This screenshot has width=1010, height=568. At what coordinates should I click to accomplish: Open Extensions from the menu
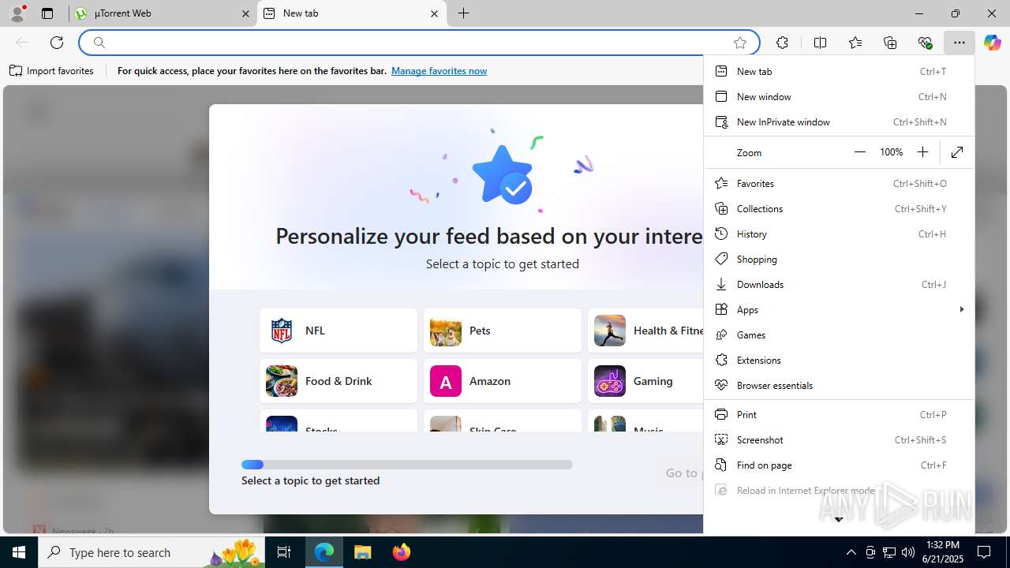click(x=839, y=360)
